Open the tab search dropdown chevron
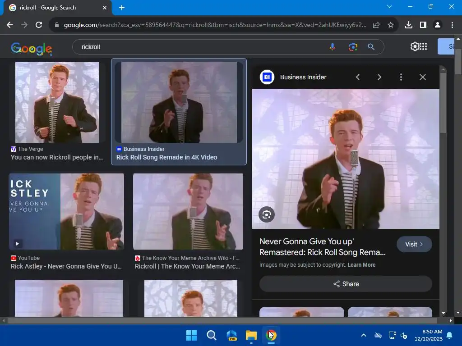Image resolution: width=462 pixels, height=346 pixels. tap(389, 6)
